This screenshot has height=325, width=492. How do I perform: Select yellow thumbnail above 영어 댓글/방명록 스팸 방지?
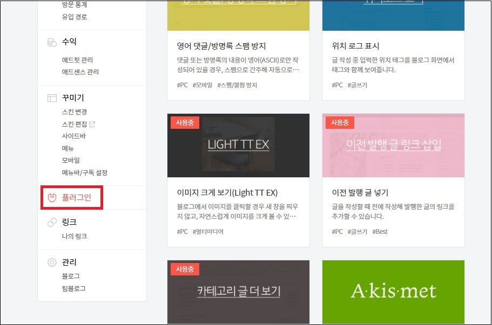238,16
